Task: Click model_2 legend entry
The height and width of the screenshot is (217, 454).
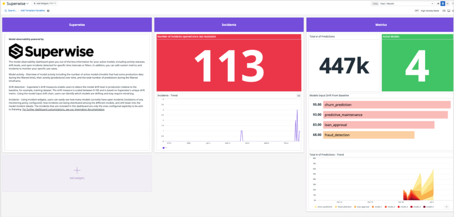Action: [390, 207]
